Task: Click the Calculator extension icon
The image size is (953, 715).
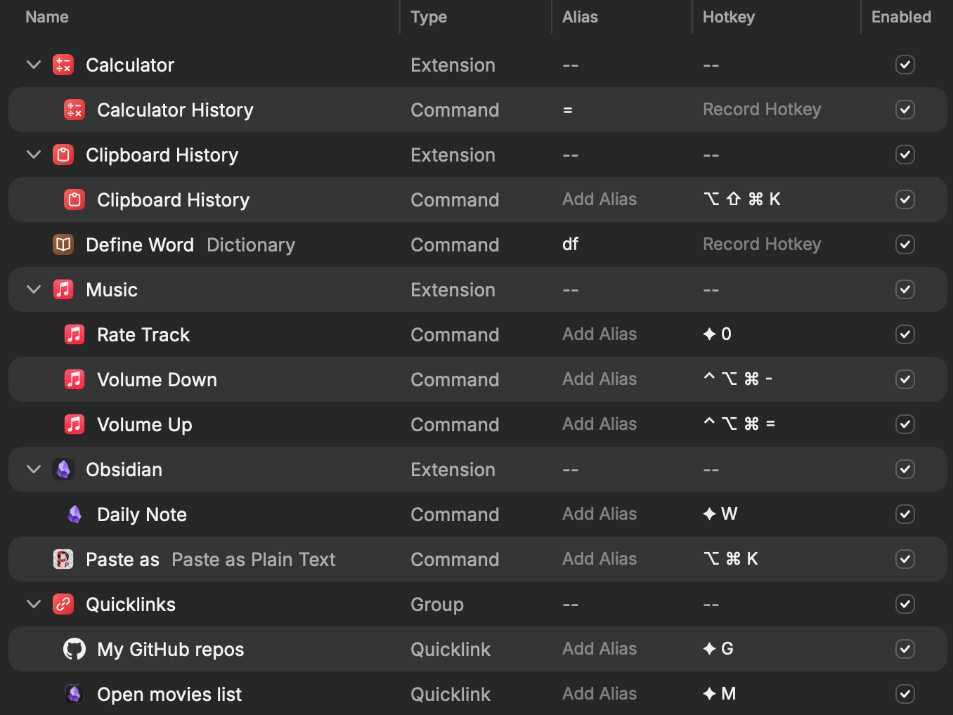Action: [x=63, y=65]
